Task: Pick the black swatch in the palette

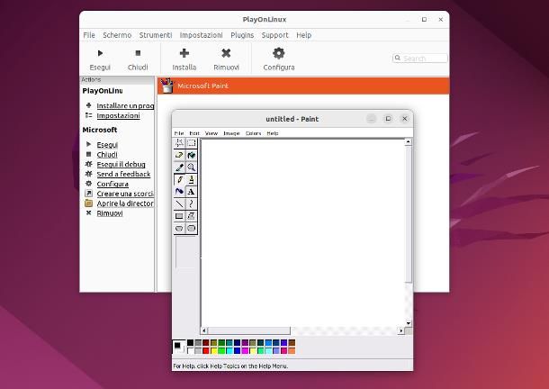Action: tap(190, 342)
